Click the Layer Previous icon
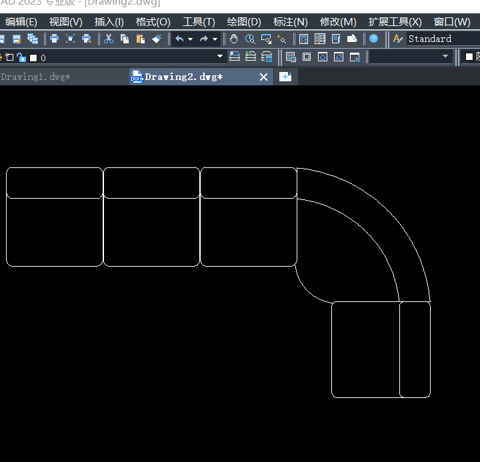This screenshot has width=480, height=462. tap(251, 57)
